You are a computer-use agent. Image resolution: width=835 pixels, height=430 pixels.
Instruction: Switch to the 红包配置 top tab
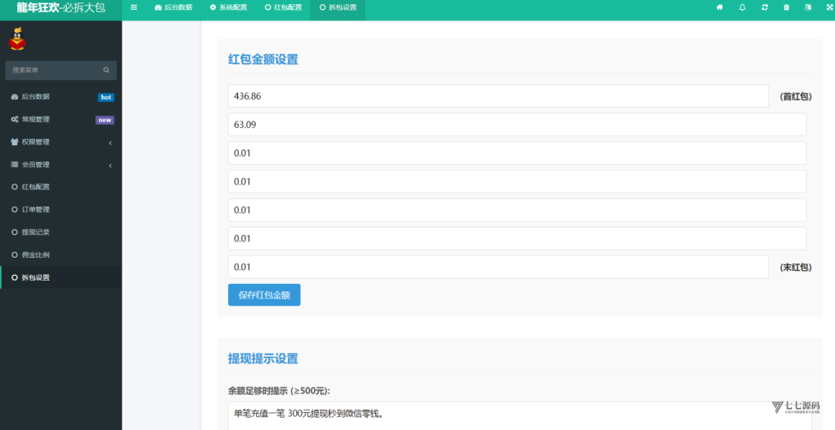coord(283,7)
